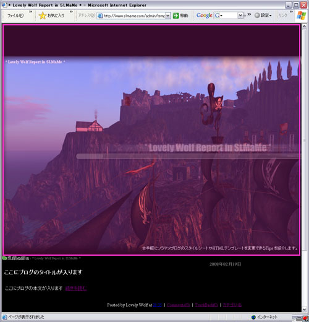Expand the chevron above リンク toolbar
Image resolution: width=309 pixels, height=322 pixels.
click(291, 12)
